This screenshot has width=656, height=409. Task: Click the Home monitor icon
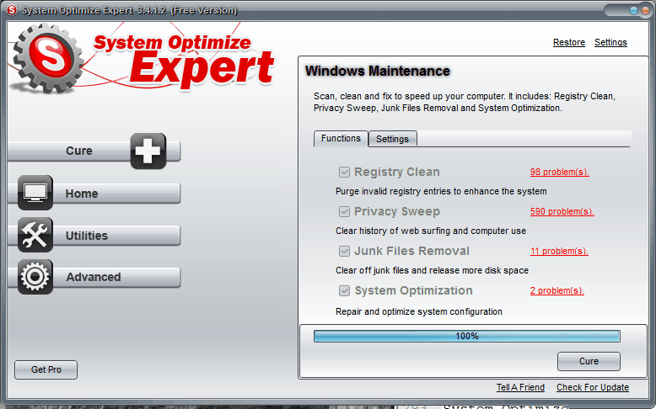(x=35, y=193)
